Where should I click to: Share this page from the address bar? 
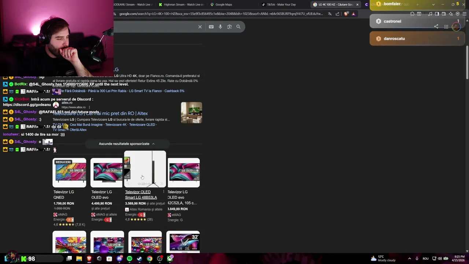[x=337, y=14]
